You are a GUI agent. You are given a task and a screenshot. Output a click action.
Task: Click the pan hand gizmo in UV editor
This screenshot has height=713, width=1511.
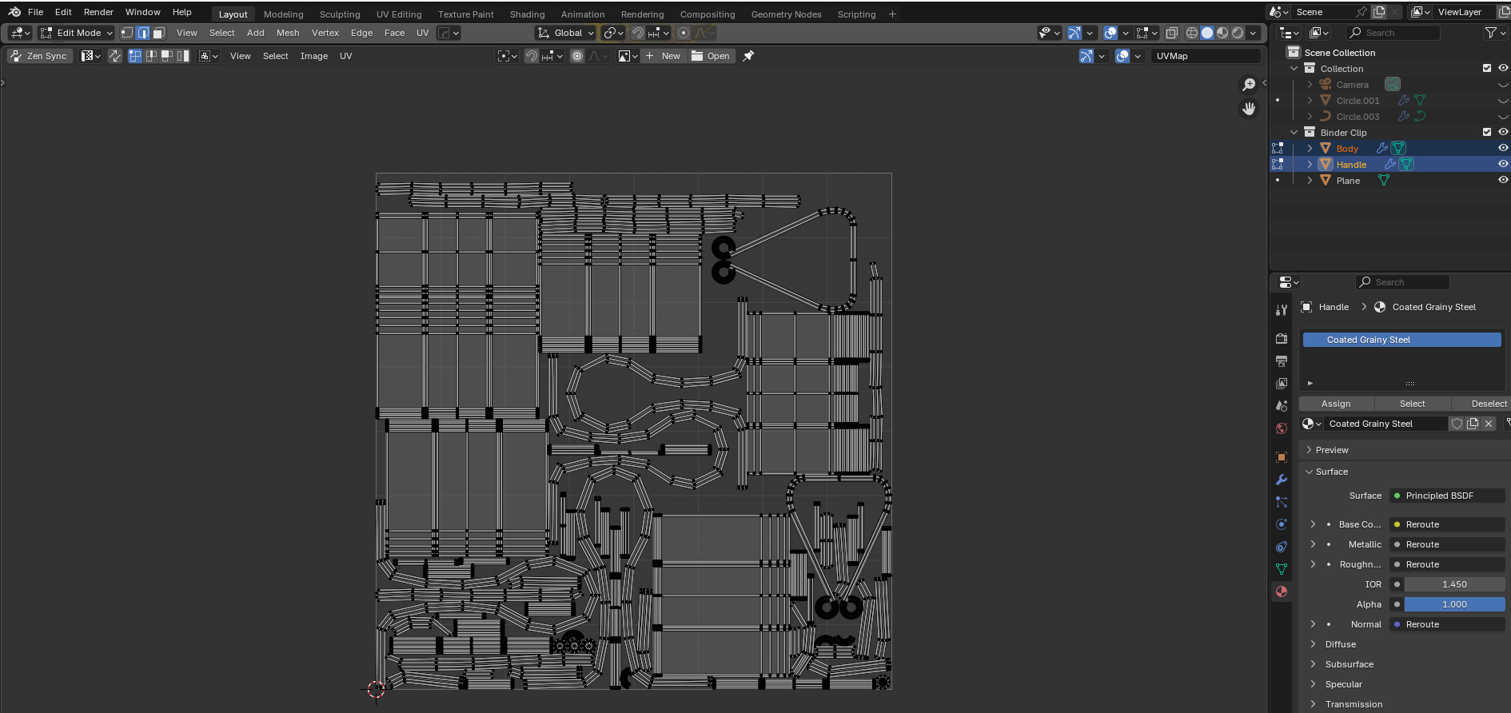[x=1249, y=109]
